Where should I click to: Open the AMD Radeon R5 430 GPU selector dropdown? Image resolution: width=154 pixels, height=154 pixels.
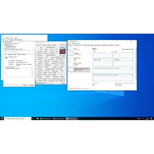click(x=45, y=83)
